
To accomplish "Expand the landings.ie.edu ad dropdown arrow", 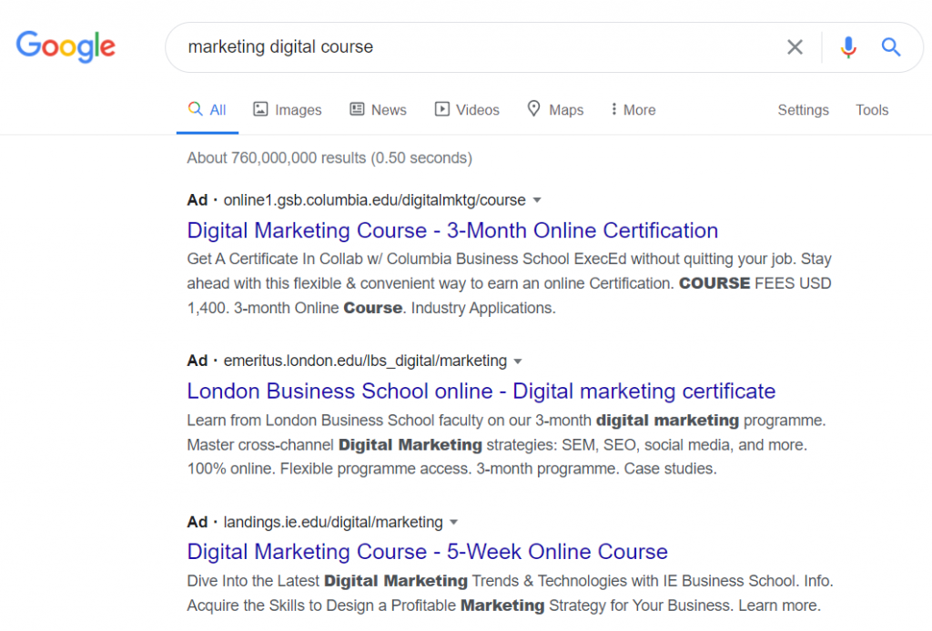I will tap(453, 522).
